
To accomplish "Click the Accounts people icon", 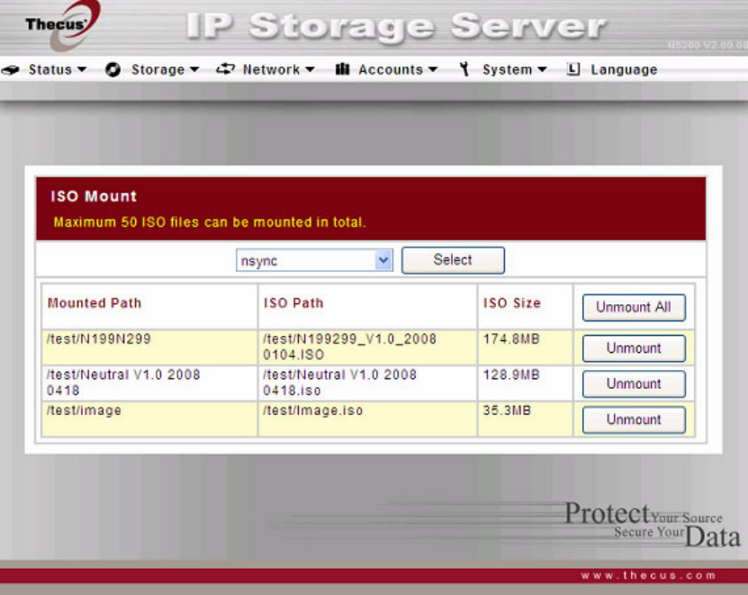I will tap(342, 69).
